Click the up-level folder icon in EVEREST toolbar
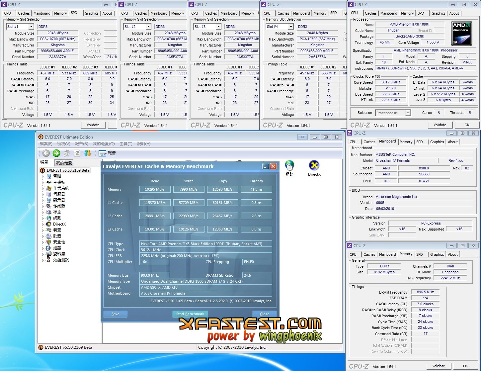Image resolution: width=481 pixels, height=371 pixels. (67, 153)
